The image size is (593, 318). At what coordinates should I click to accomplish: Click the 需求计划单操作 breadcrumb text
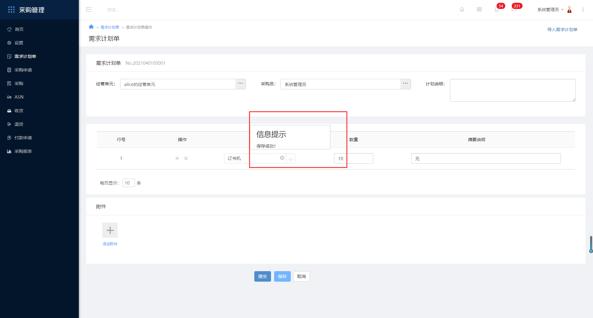pyautogui.click(x=139, y=27)
